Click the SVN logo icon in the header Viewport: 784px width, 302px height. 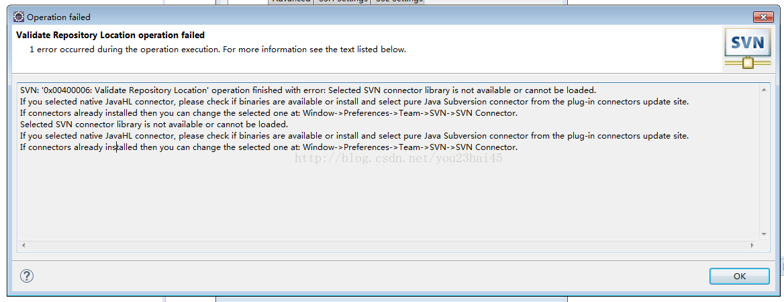748,48
